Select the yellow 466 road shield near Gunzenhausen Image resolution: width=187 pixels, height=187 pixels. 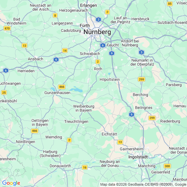coord(62,87)
